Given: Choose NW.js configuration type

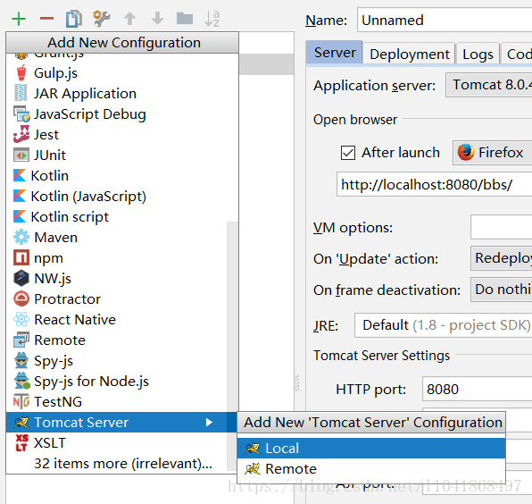Looking at the screenshot, I should 116,279.
